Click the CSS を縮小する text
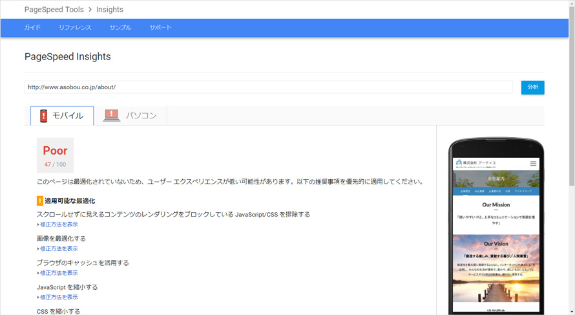Screen dimensions: 575x315 (58, 311)
